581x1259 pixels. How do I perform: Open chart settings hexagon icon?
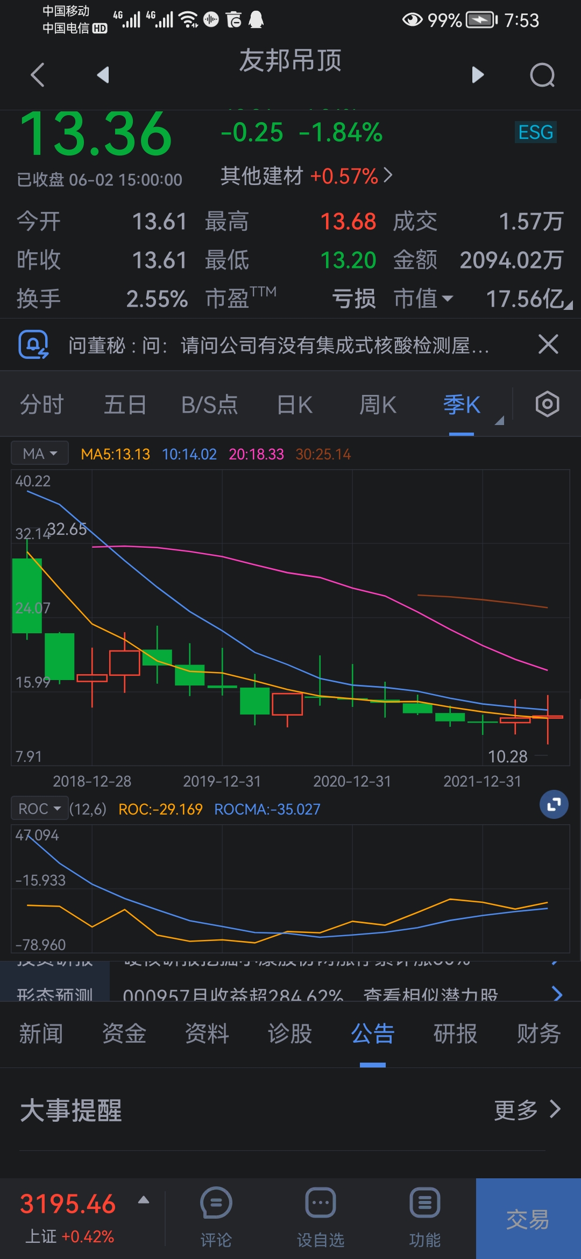tap(547, 404)
